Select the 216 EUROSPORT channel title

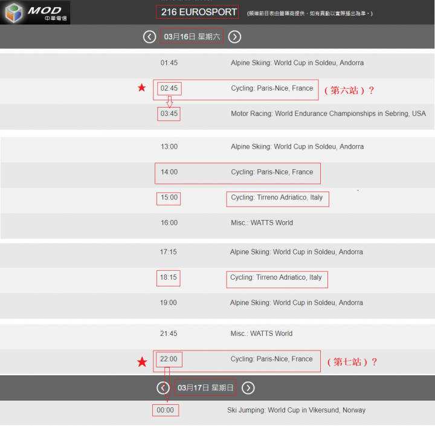pyautogui.click(x=199, y=12)
